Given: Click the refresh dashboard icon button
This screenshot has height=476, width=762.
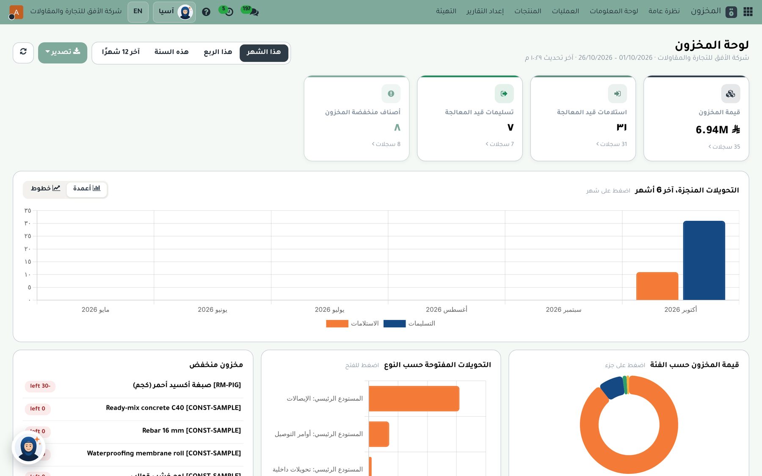Looking at the screenshot, I should pos(23,52).
